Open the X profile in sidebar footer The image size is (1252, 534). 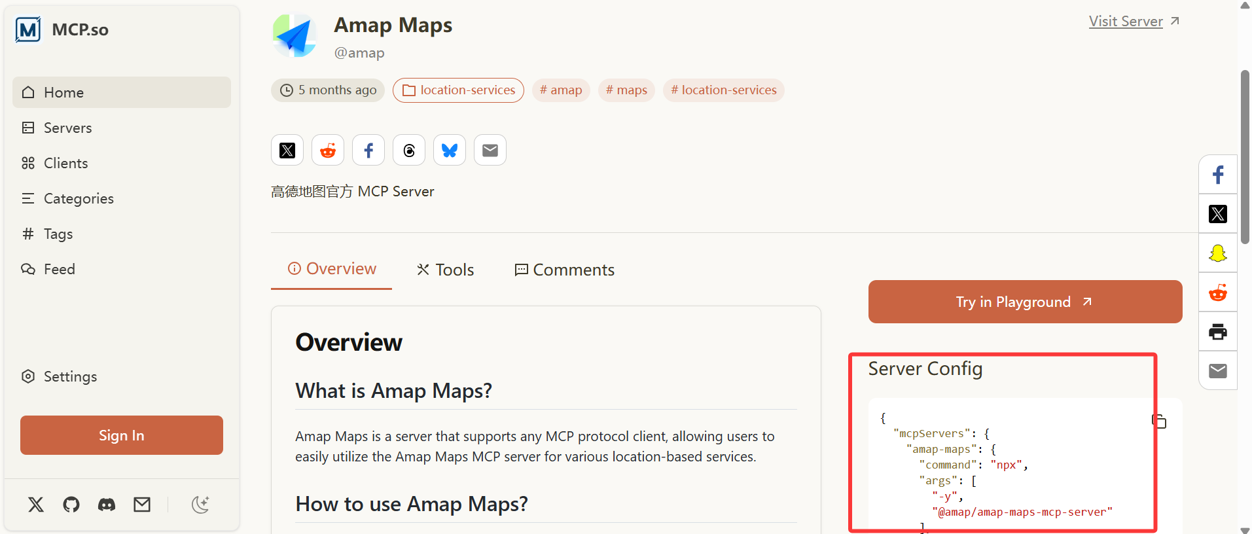[36, 505]
